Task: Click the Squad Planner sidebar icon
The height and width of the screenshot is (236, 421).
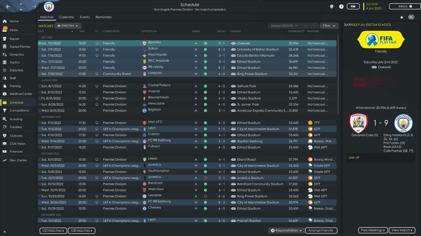Action: click(5, 47)
